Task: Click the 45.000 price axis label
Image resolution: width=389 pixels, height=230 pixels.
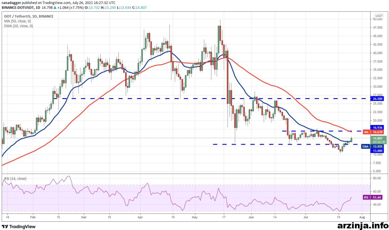Action: [377, 36]
